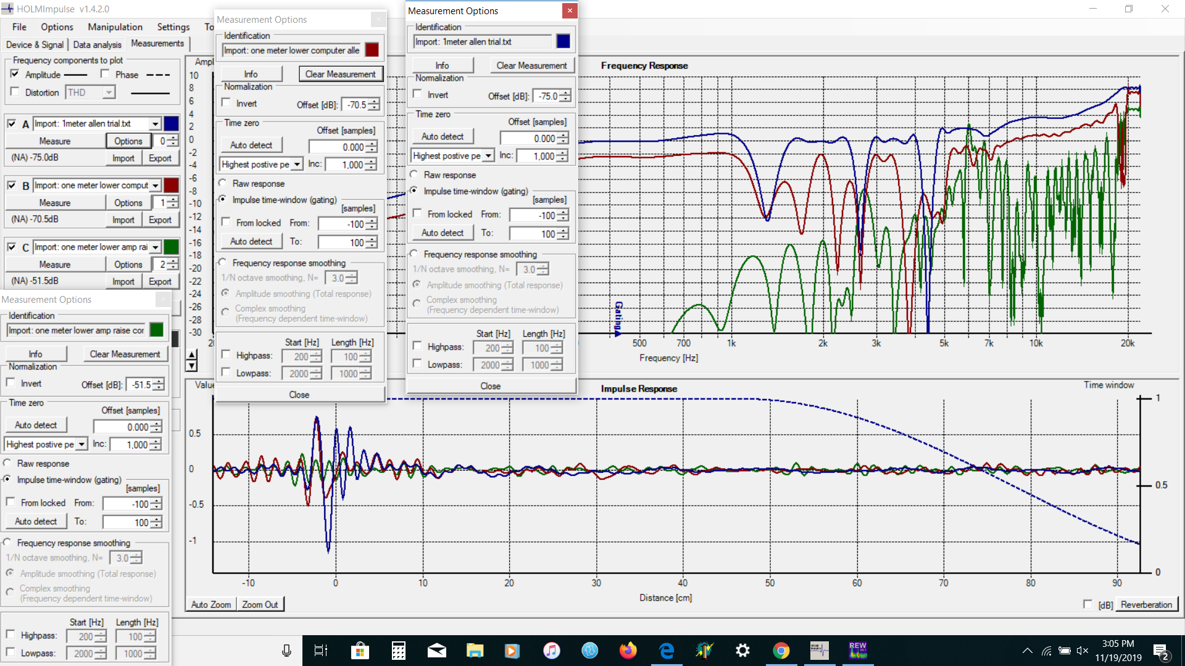The image size is (1185, 666).
Task: Click Clear Measurement in the blue options window
Action: pyautogui.click(x=531, y=65)
